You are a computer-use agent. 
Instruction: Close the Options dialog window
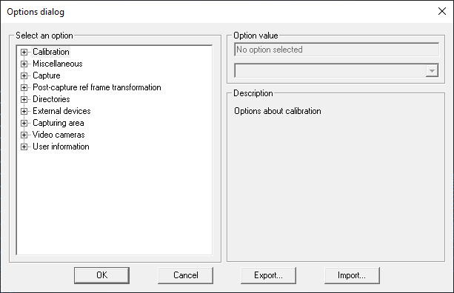pyautogui.click(x=442, y=11)
